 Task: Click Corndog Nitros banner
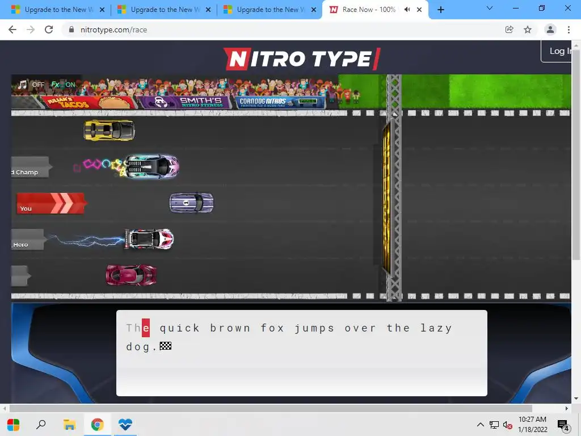(x=280, y=102)
